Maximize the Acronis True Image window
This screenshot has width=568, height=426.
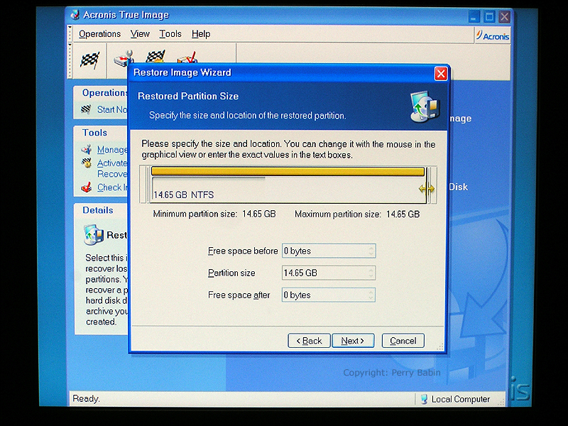point(489,16)
